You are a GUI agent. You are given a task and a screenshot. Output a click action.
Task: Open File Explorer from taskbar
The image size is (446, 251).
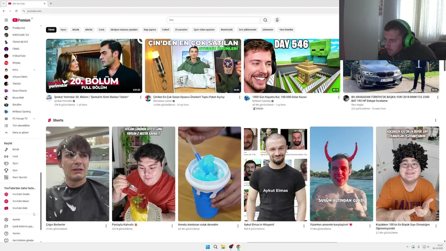(223, 247)
